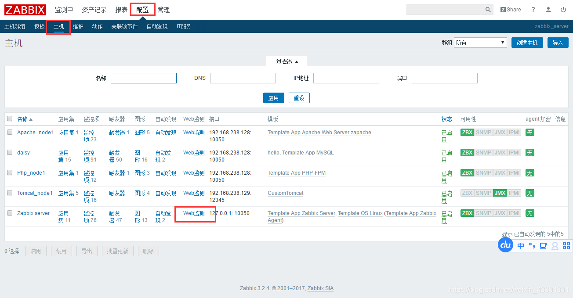The image size is (573, 298).
Task: Click the 创建主机 button
Action: point(527,43)
